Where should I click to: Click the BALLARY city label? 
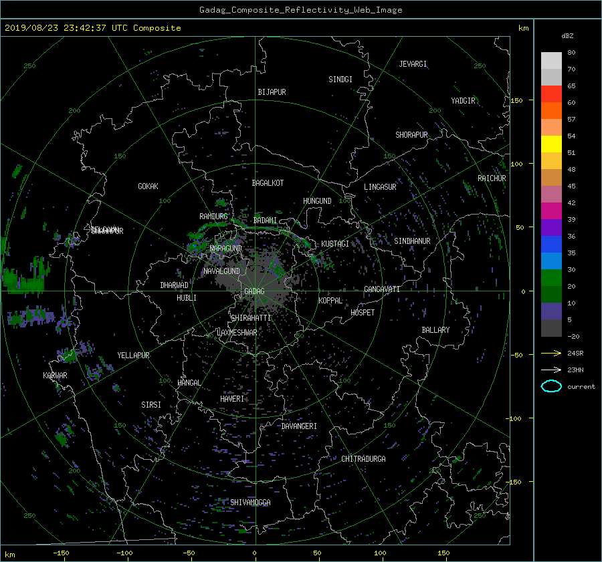pyautogui.click(x=435, y=330)
